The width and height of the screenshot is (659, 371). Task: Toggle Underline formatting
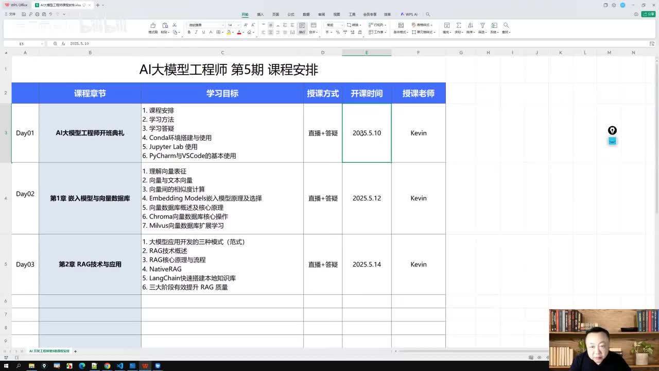click(x=203, y=32)
